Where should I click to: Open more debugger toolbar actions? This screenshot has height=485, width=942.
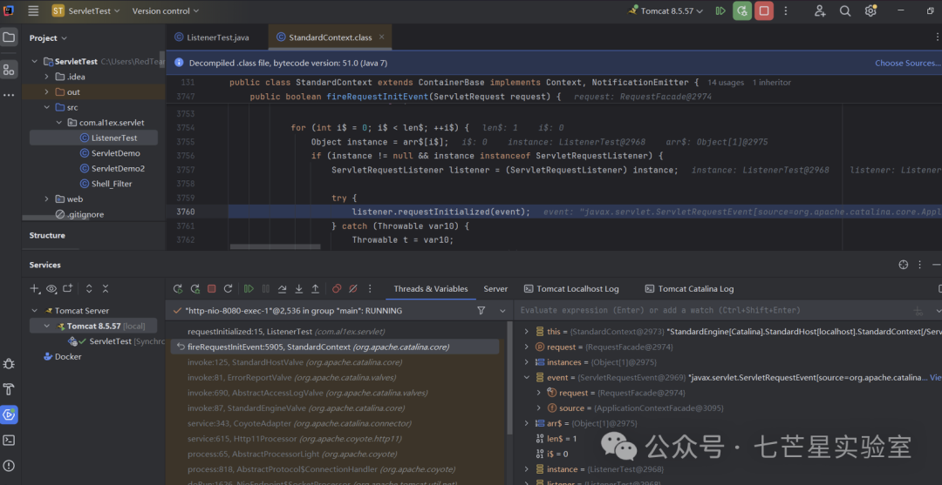pyautogui.click(x=370, y=288)
